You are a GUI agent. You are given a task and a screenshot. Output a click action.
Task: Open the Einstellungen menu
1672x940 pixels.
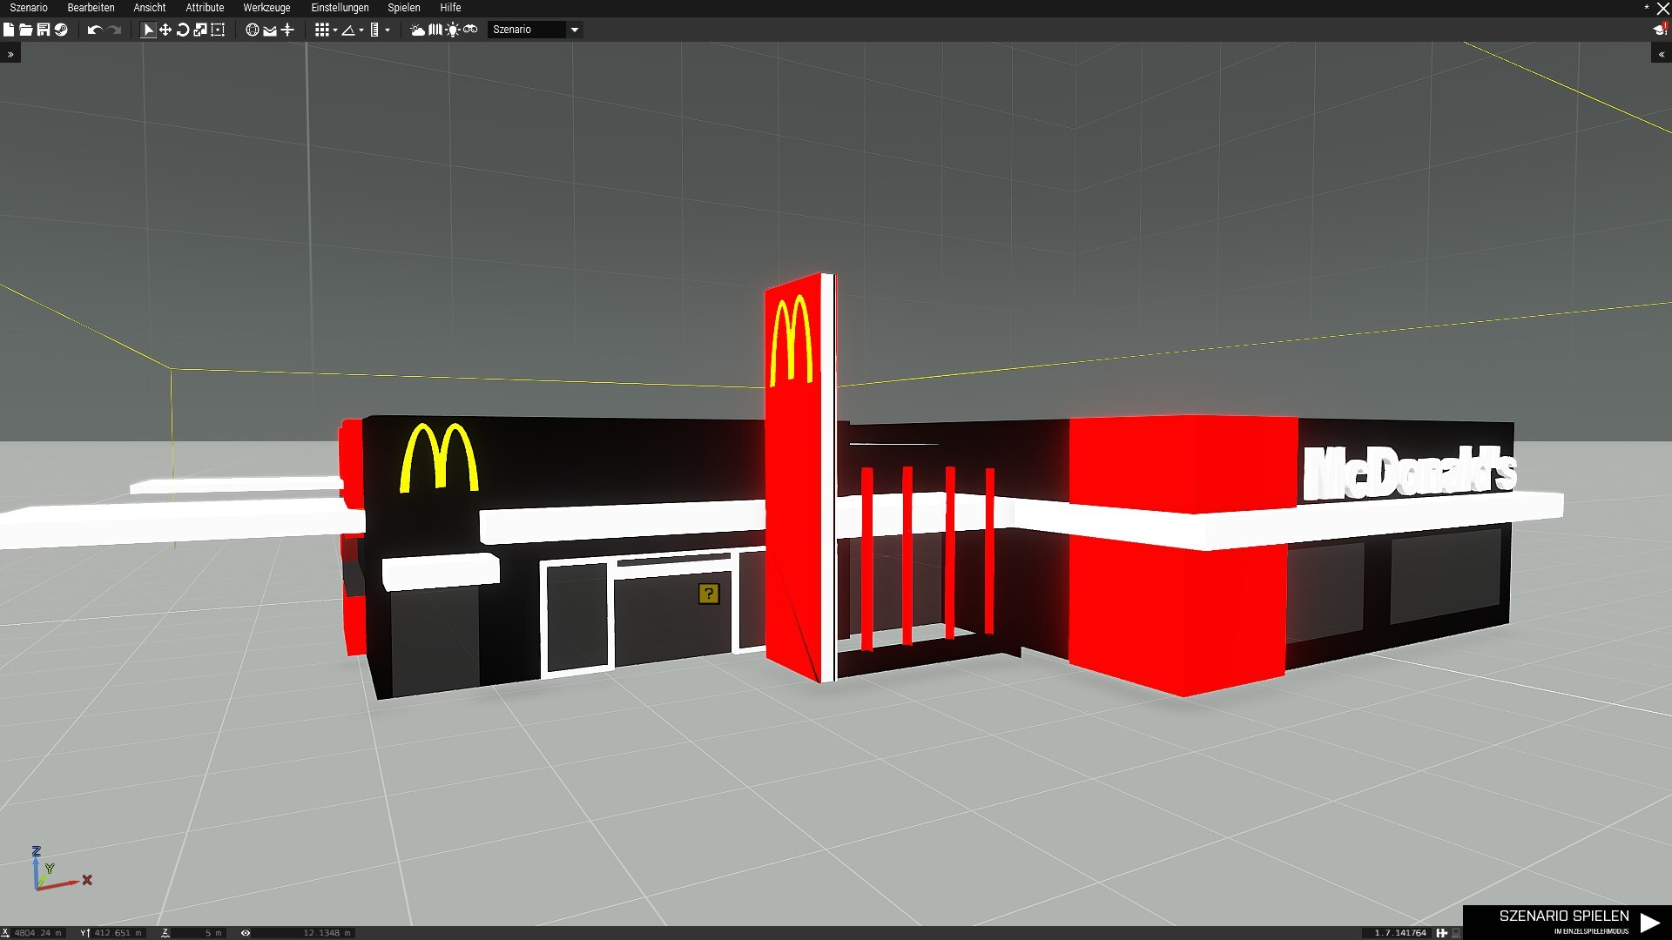[x=340, y=8]
